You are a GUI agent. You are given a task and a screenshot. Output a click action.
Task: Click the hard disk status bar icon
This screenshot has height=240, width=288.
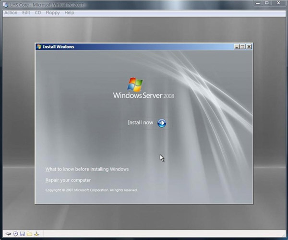tap(8, 234)
